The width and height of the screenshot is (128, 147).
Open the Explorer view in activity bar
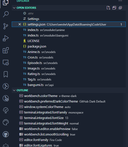tap(5, 2)
